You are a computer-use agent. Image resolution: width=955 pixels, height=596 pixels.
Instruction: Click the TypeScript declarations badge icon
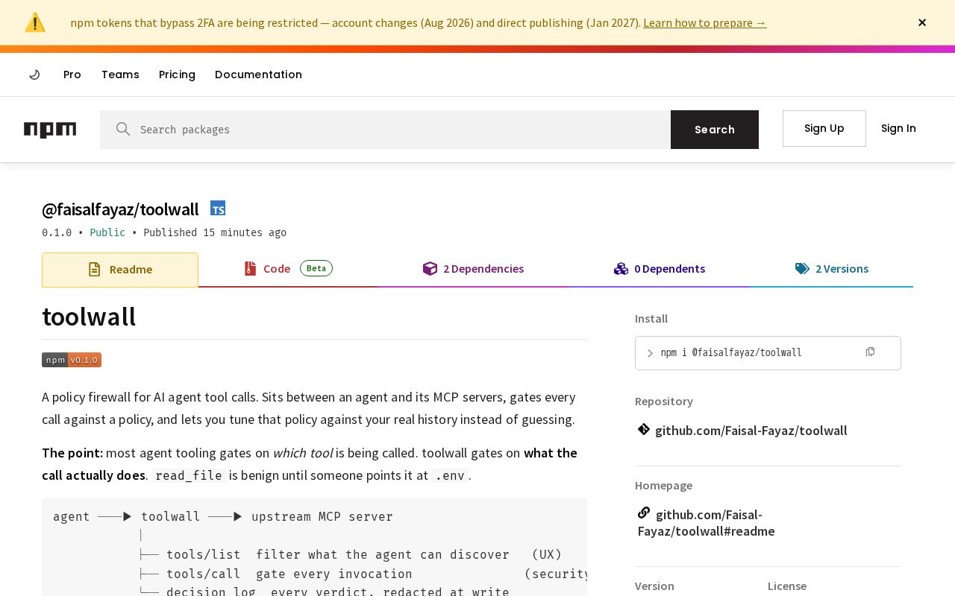pyautogui.click(x=218, y=209)
